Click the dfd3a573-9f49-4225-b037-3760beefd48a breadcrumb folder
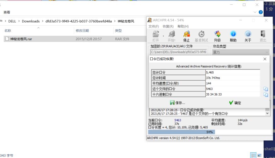The height and width of the screenshot is (158, 275). pos(78,21)
